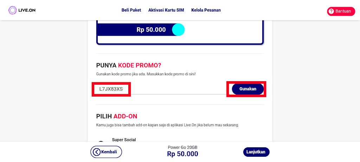Click the PILIH ADD-ON heading
The width and height of the screenshot is (360, 162).
116,116
